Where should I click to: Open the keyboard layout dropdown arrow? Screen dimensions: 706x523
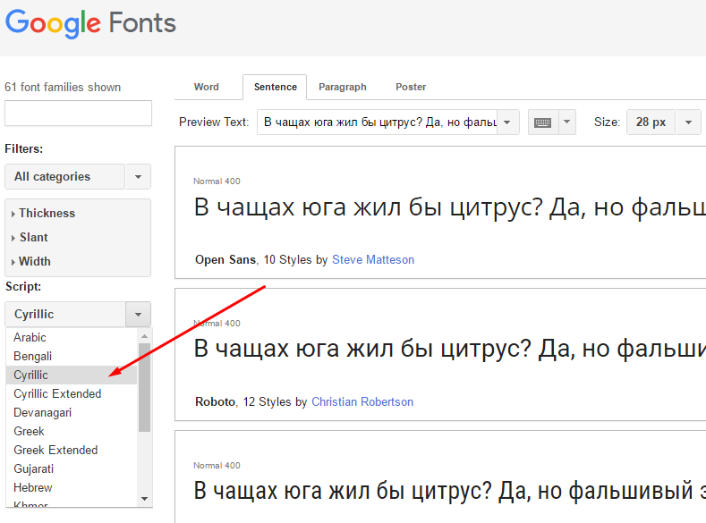[566, 122]
